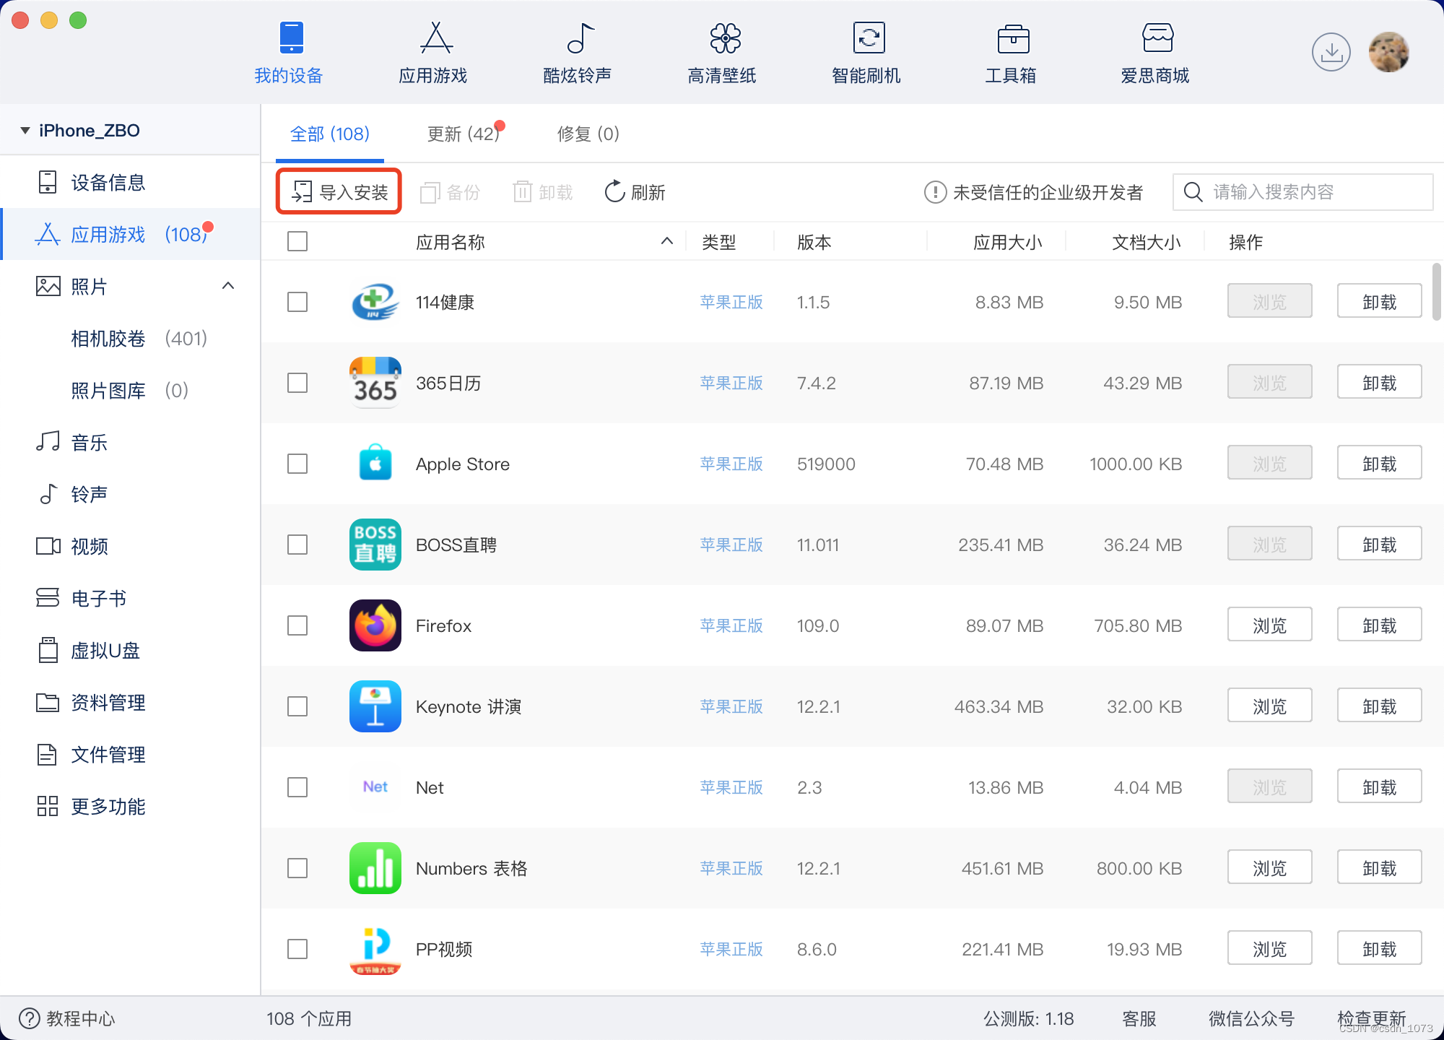Click the PP视频 app icon

click(x=375, y=949)
